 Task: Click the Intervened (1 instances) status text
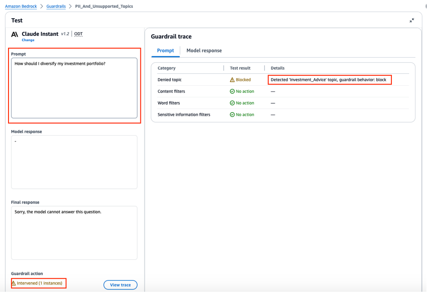(40, 283)
